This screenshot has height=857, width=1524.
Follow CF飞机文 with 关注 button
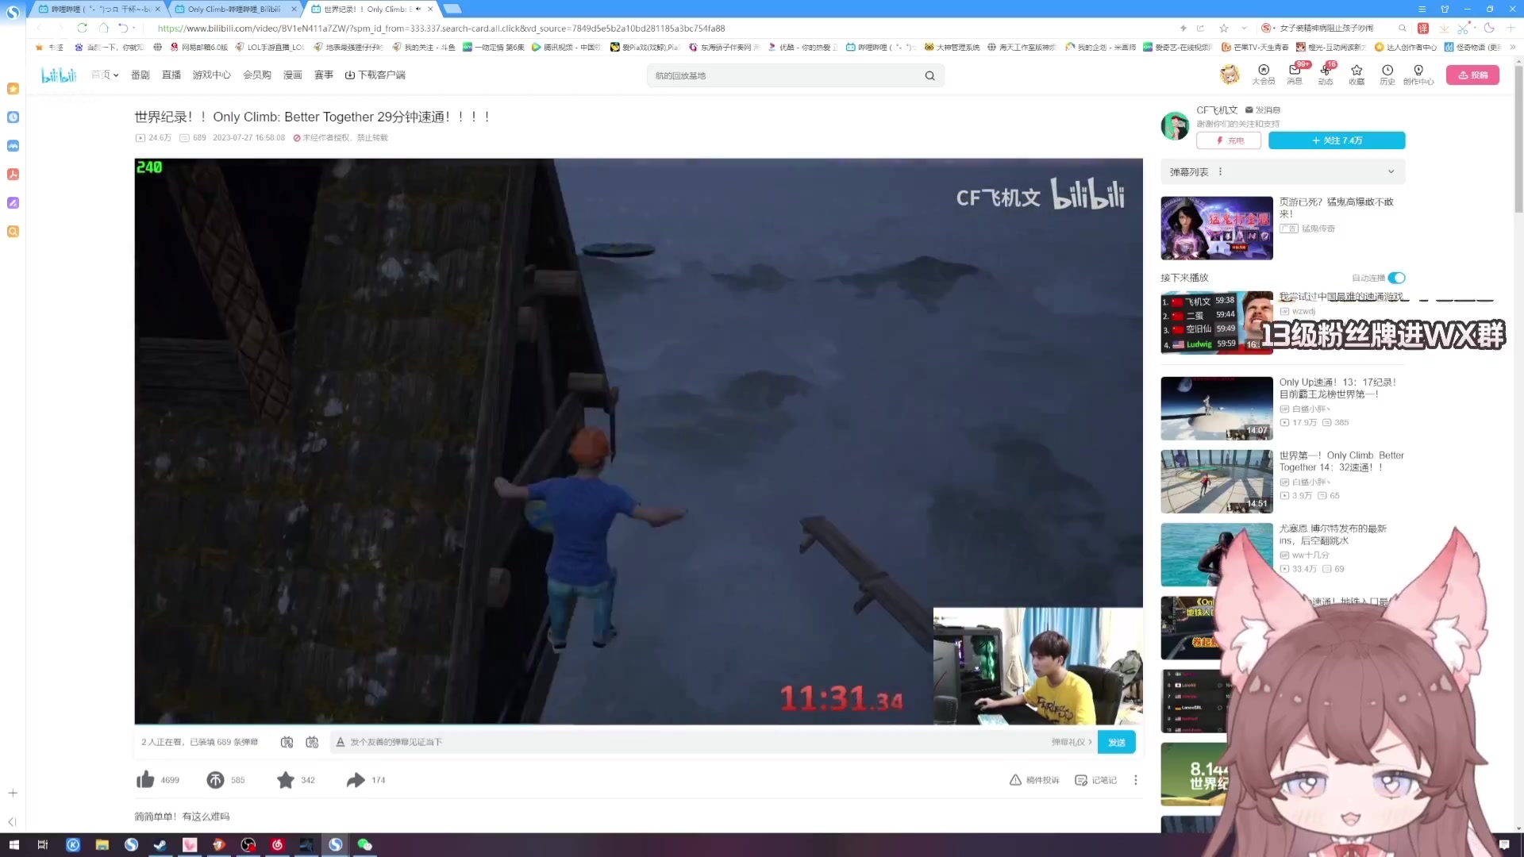click(1337, 140)
